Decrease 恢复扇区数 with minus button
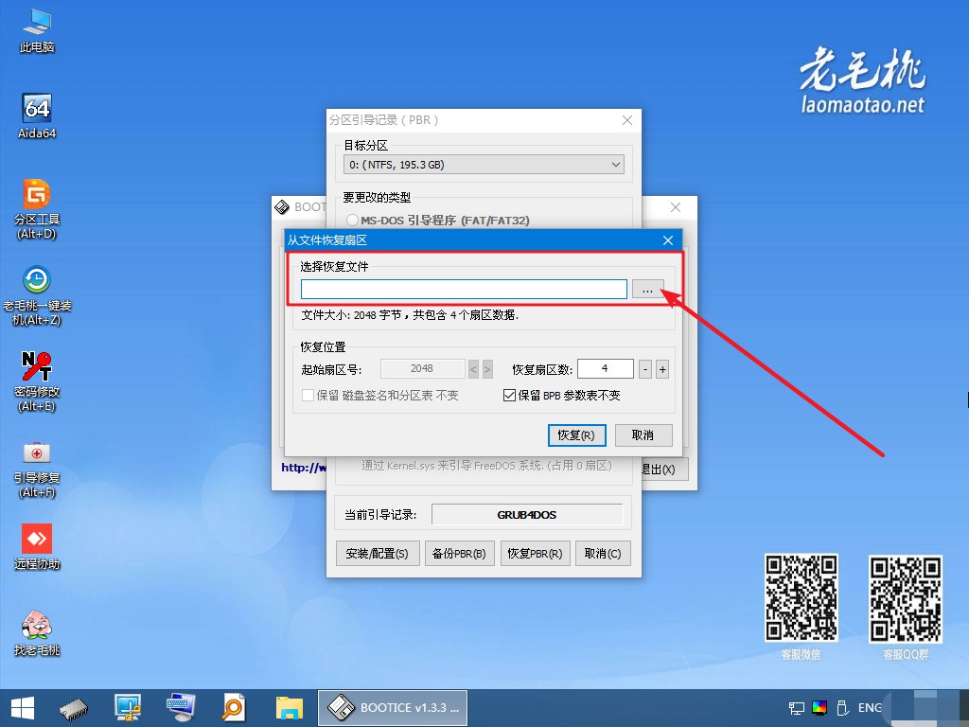The image size is (969, 727). tap(644, 370)
